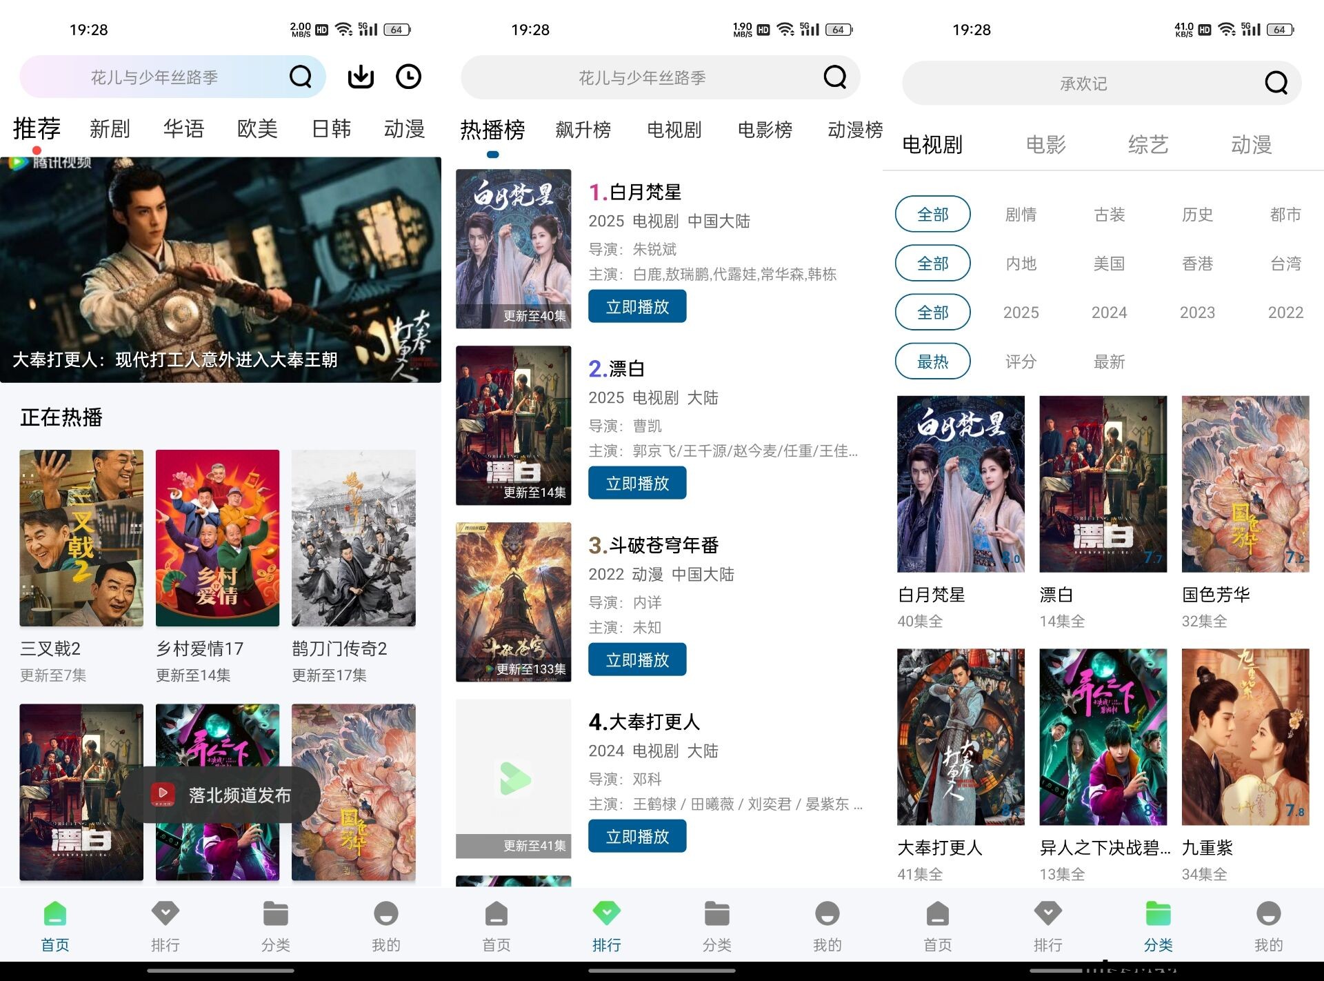Tap green 排行 icon in ranking screen
This screenshot has height=981, width=1324.
coord(607,913)
